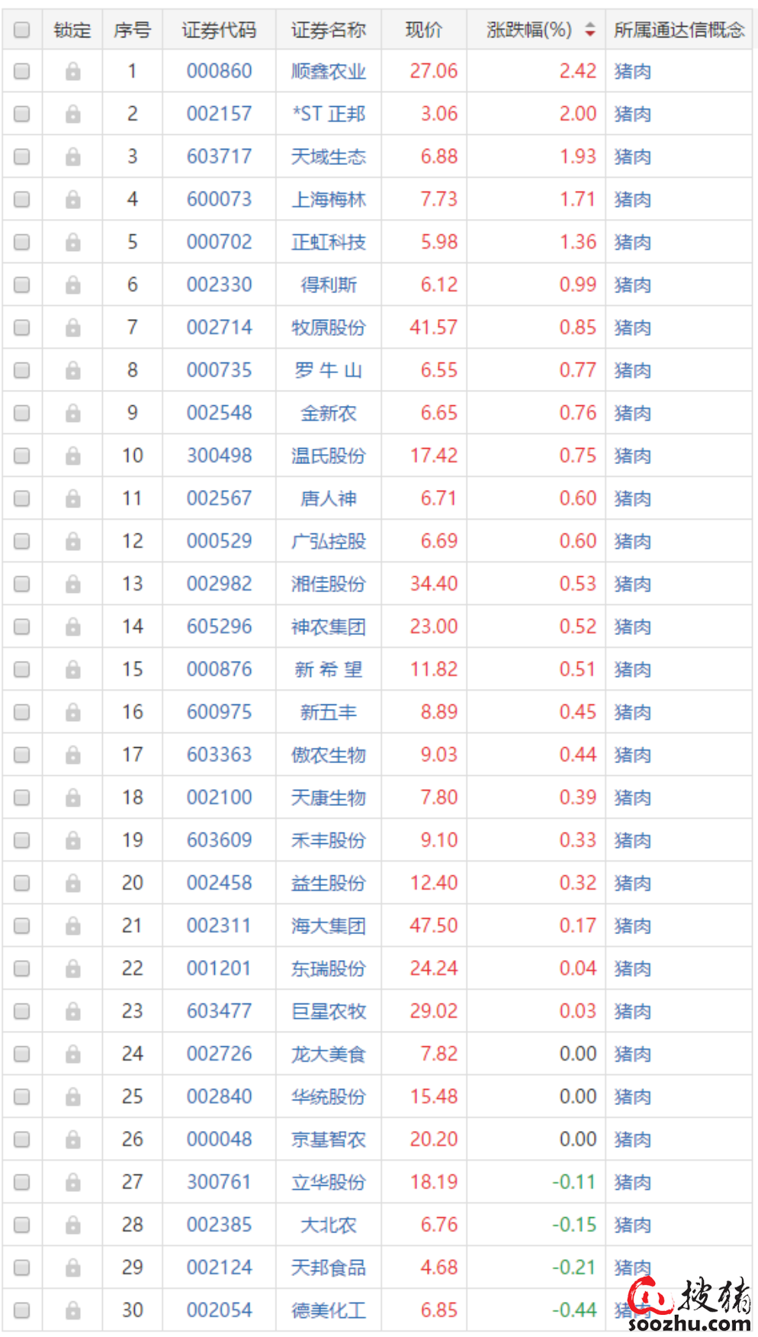Click the 证券代码 column header
This screenshot has height=1337, width=758.
point(219,30)
